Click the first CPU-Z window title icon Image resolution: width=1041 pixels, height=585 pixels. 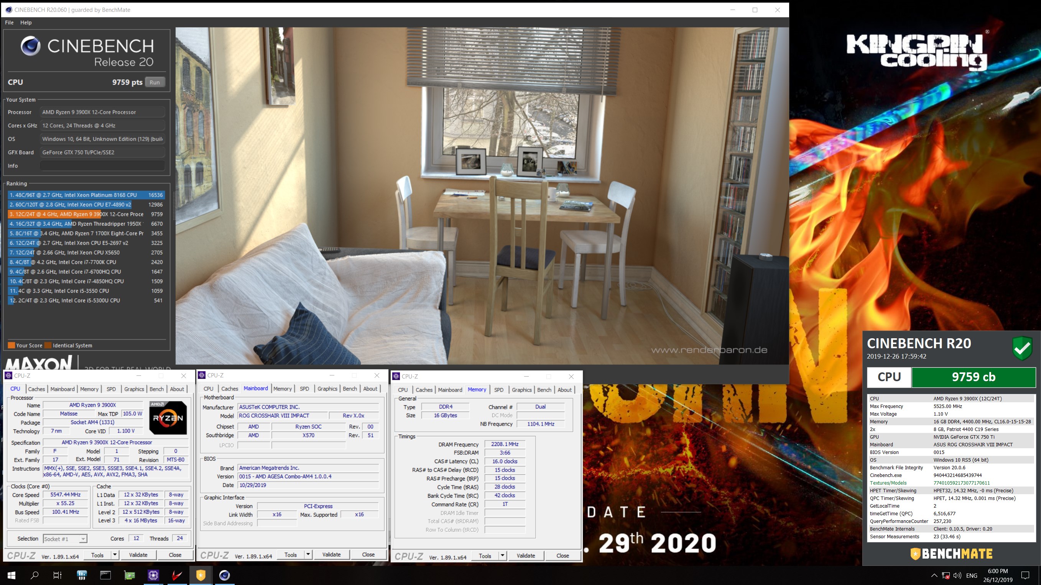[8, 375]
